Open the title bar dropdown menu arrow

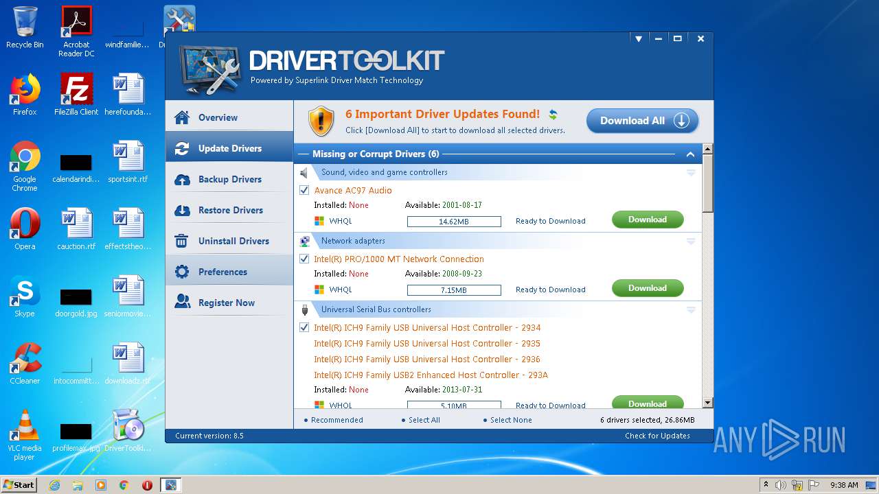coord(638,39)
